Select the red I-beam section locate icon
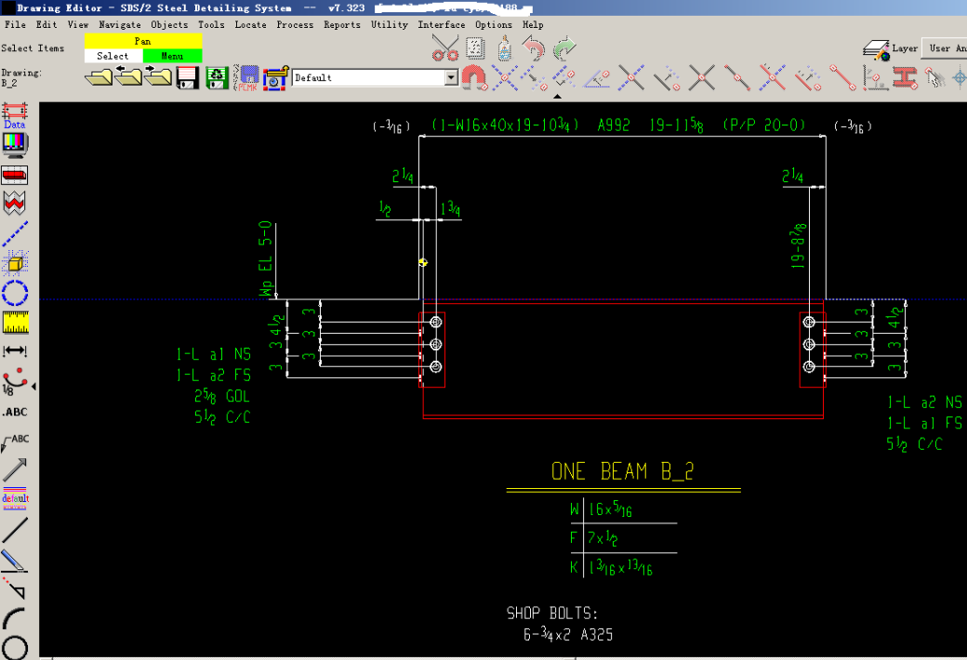Viewport: 967px width, 660px height. point(905,78)
